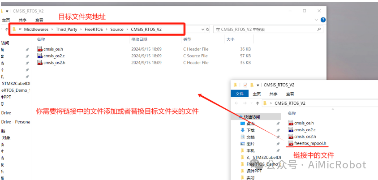The width and height of the screenshot is (378, 180).
Task: Maximize the main CMSIS_RTOS_V2 window
Action: click(305, 11)
